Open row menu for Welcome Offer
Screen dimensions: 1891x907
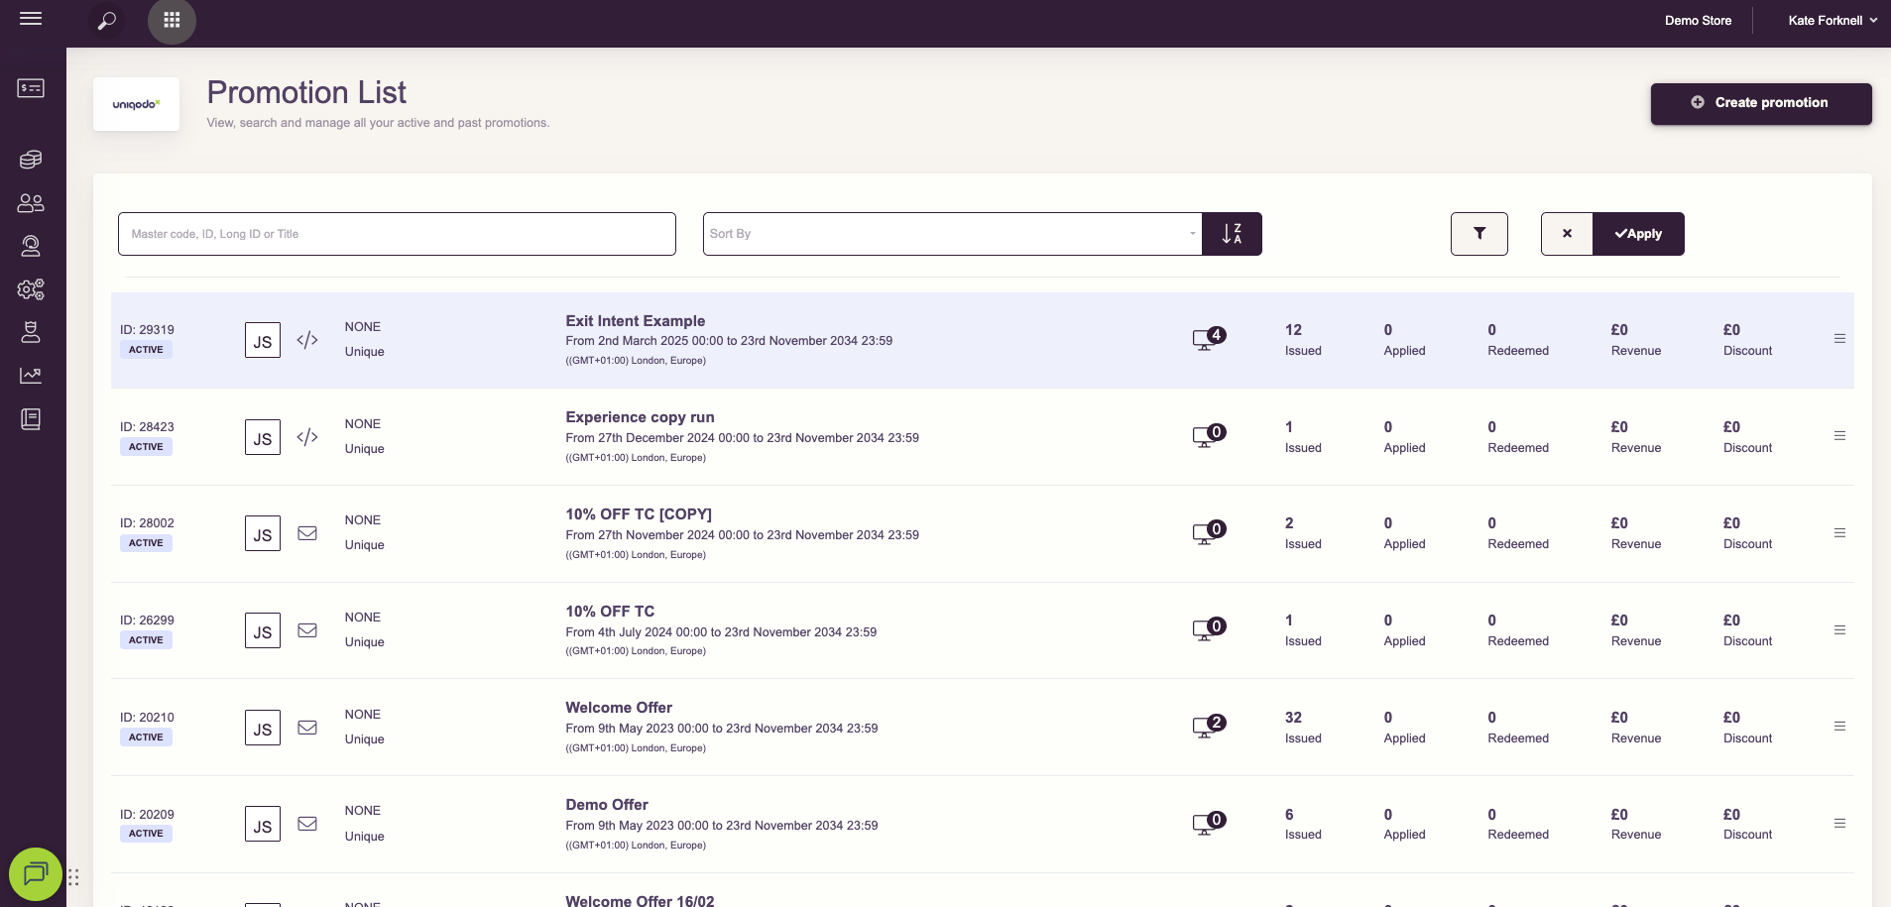click(x=1839, y=727)
